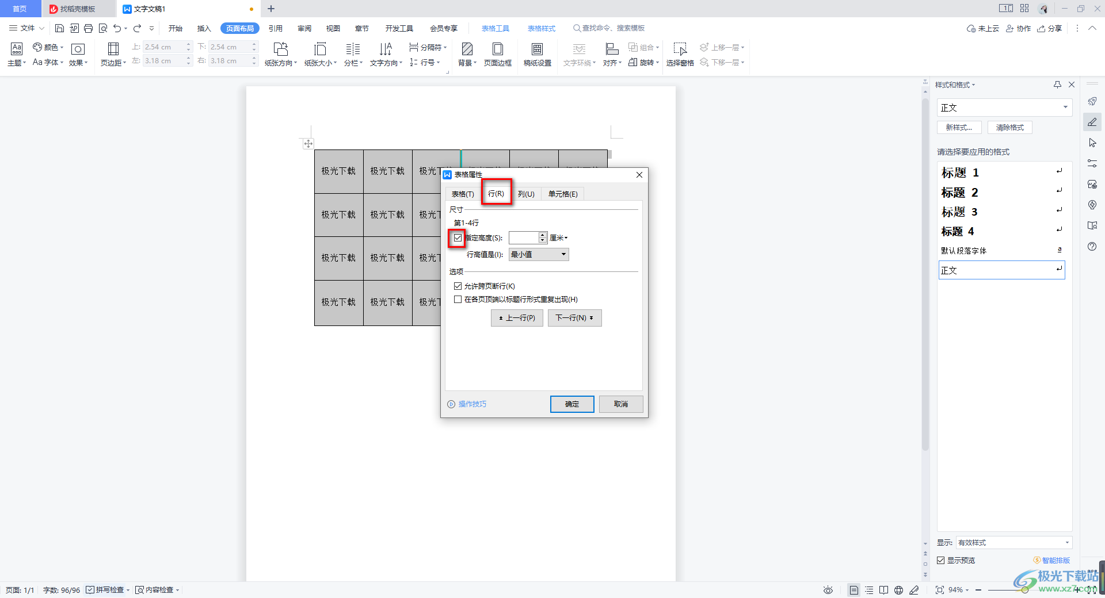Open the 行号 dropdown
Image resolution: width=1105 pixels, height=598 pixels.
[x=425, y=62]
